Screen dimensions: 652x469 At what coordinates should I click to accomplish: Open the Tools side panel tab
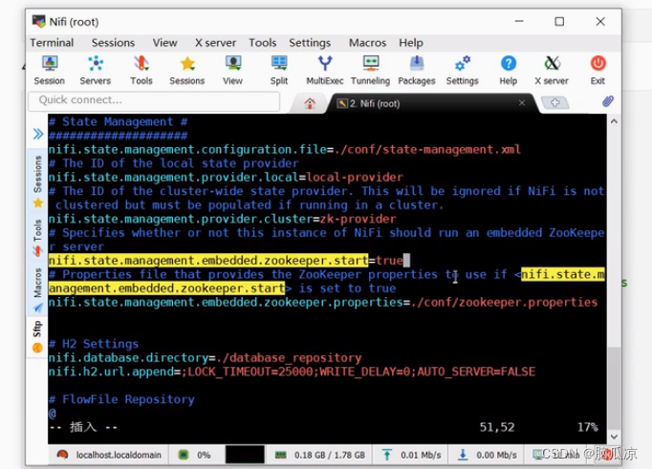point(38,238)
